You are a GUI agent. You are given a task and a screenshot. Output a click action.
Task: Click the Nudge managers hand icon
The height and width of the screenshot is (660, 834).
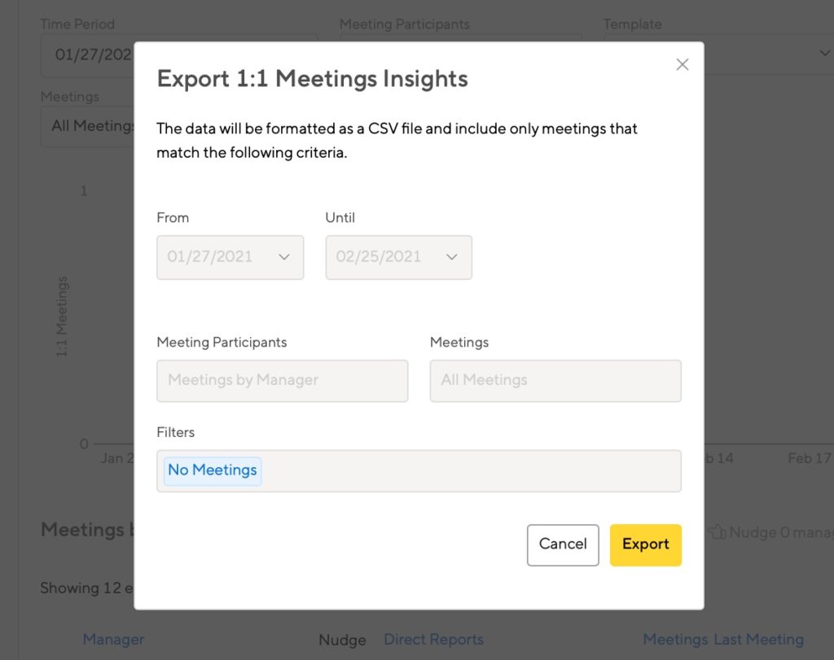(718, 531)
